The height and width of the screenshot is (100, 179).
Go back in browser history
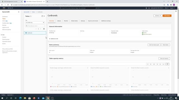2,5
